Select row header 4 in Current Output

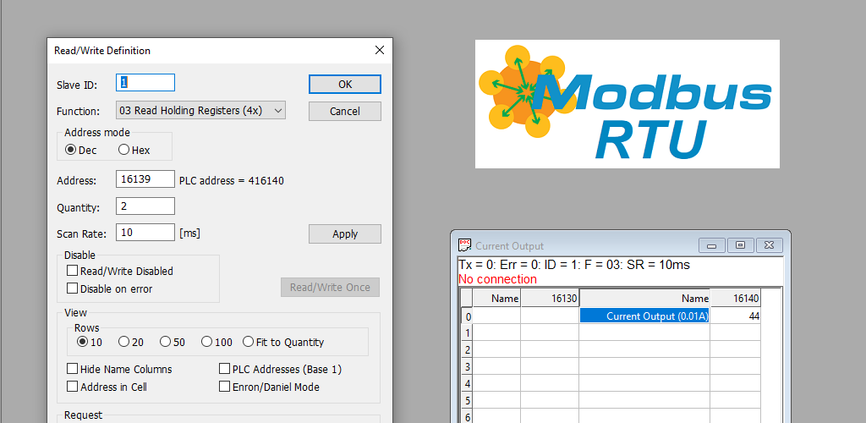(x=467, y=383)
